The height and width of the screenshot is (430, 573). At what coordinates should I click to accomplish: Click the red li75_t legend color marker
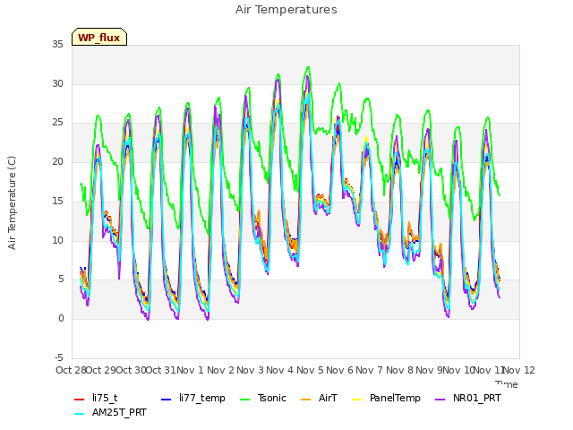point(80,400)
